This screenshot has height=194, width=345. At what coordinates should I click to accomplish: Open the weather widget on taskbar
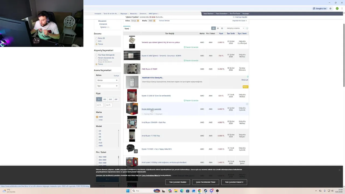[9, 191]
